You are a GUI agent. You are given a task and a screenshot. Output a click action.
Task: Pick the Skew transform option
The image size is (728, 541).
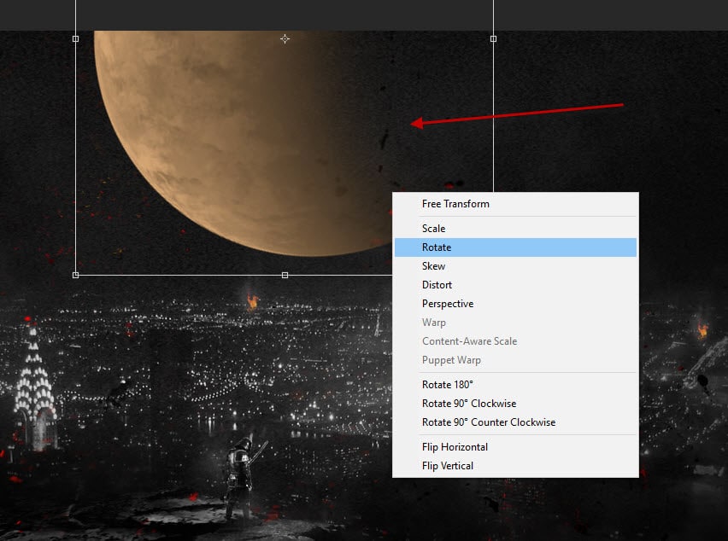tap(433, 266)
